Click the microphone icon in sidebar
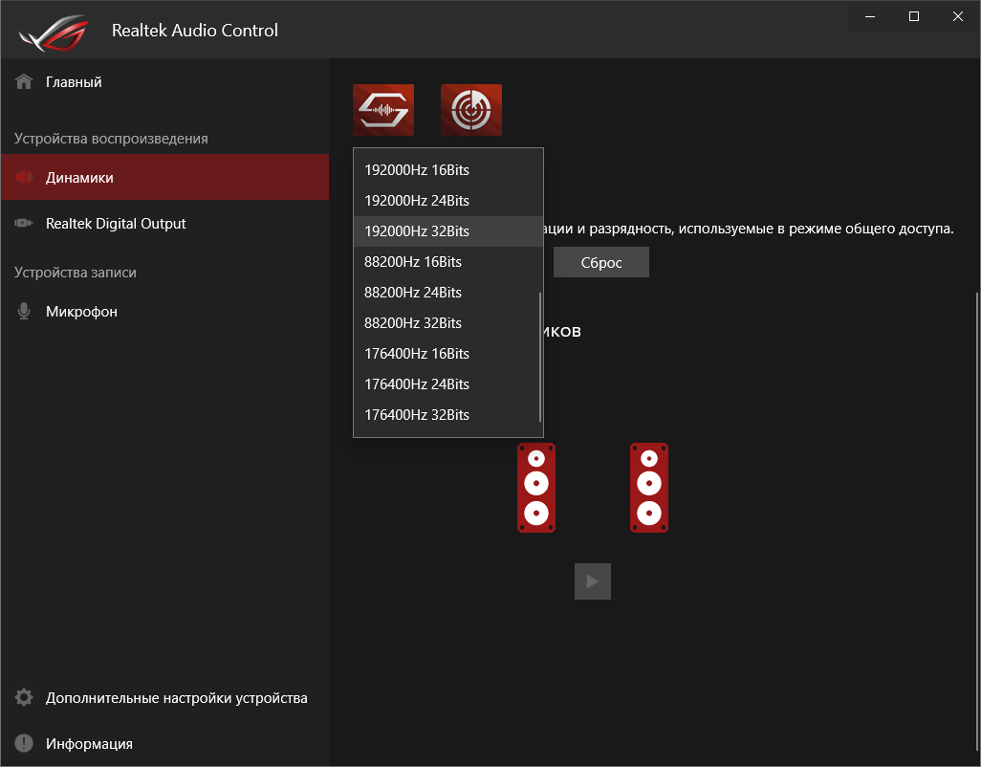Viewport: 981px width, 767px height. click(24, 311)
